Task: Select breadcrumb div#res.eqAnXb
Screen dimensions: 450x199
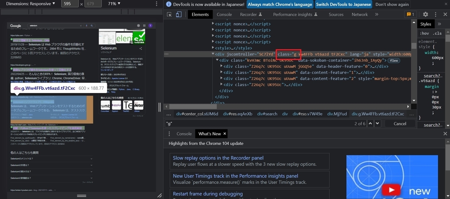Action: [238, 114]
